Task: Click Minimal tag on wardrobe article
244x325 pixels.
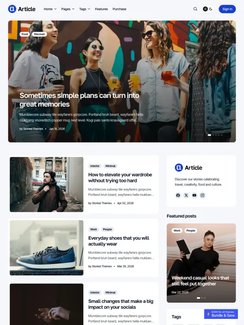Action: click(110, 166)
